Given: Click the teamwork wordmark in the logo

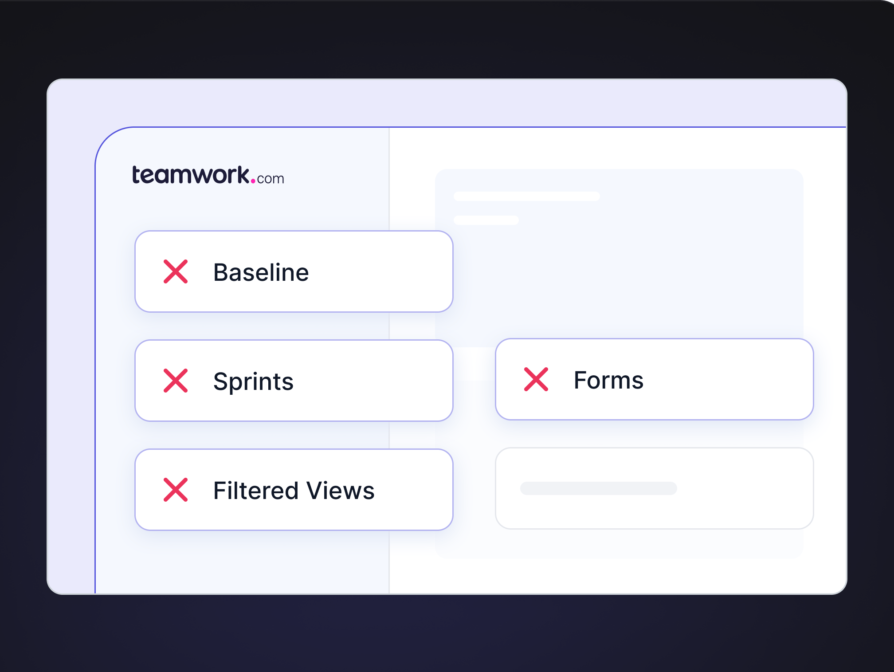Looking at the screenshot, I should point(191,175).
